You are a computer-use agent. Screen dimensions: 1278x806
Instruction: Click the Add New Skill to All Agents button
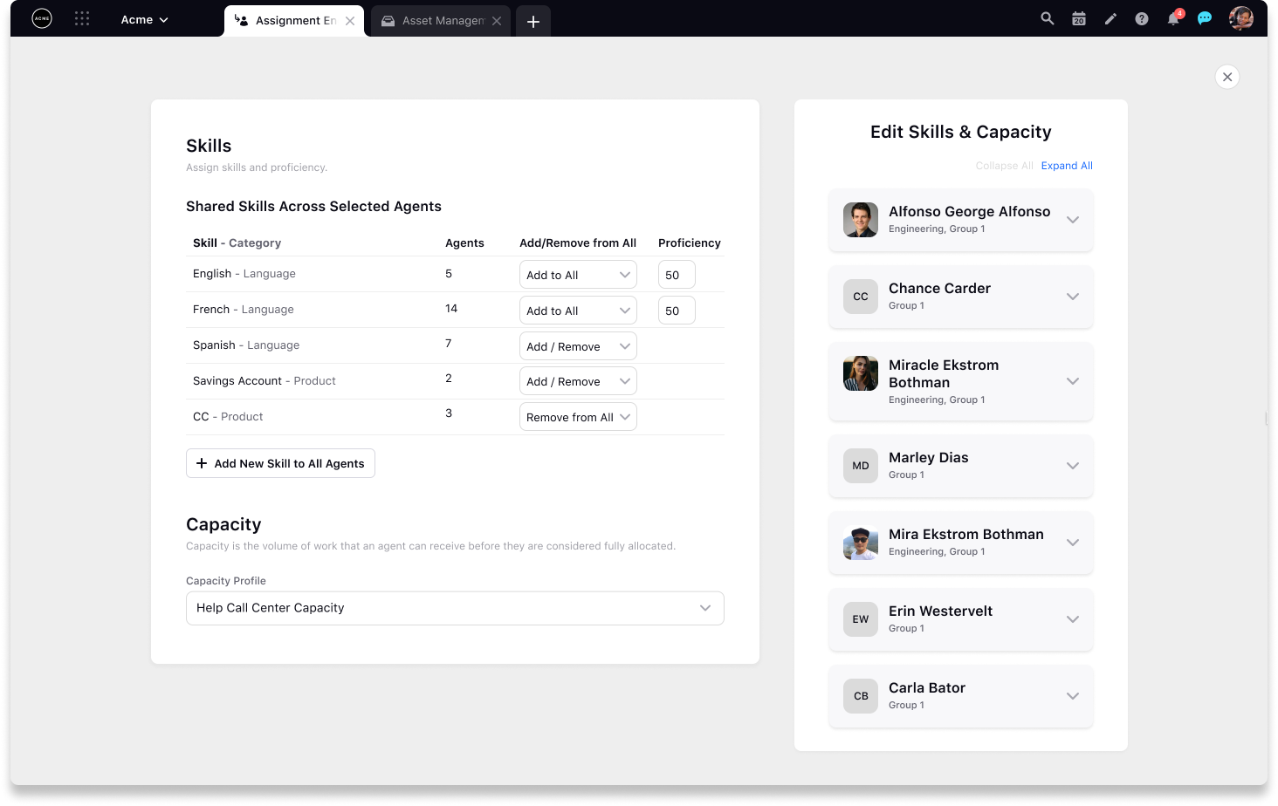click(280, 463)
